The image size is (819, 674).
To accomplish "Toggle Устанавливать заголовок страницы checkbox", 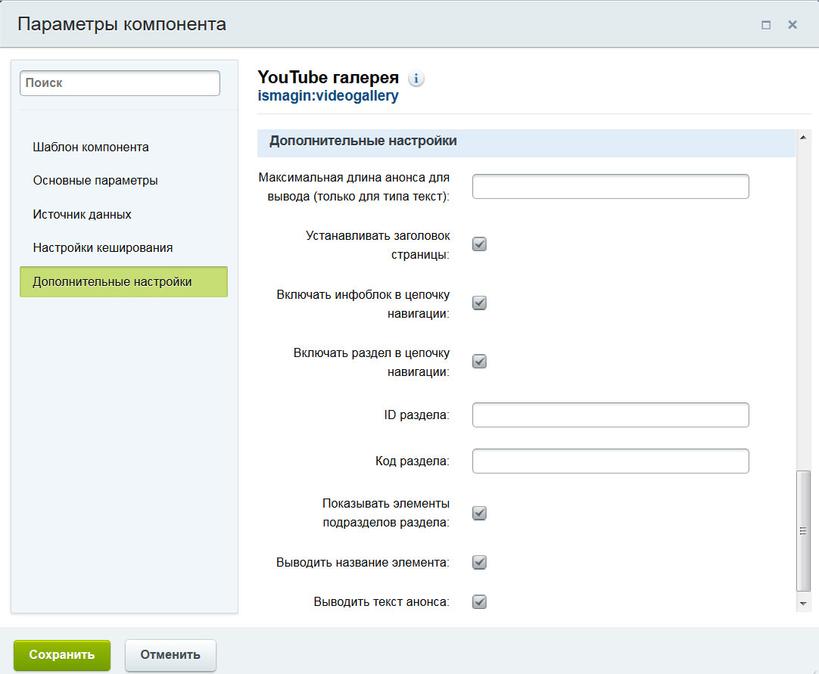I will 479,244.
